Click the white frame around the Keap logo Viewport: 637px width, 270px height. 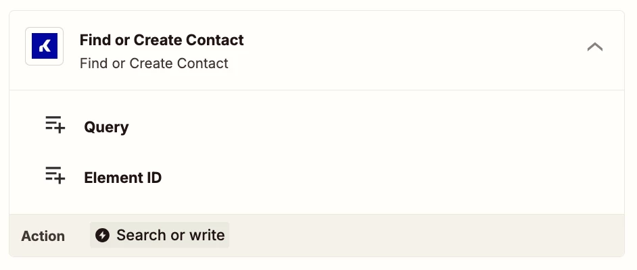click(x=44, y=46)
